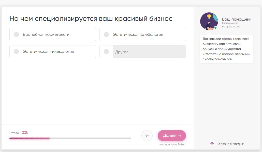Click the Сделано в Marquiz footer text
This screenshot has width=262, height=152.
(x=230, y=144)
